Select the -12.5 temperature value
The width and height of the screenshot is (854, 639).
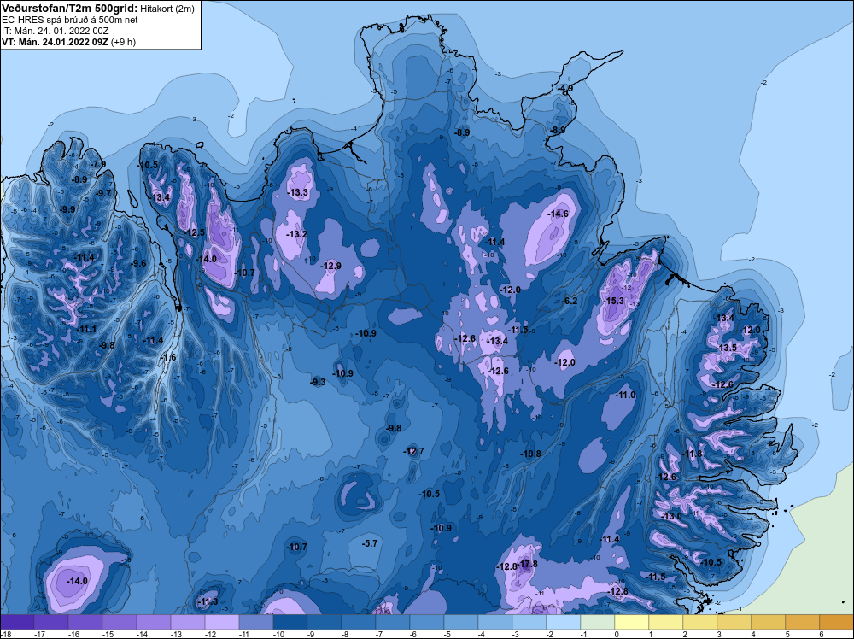click(195, 232)
